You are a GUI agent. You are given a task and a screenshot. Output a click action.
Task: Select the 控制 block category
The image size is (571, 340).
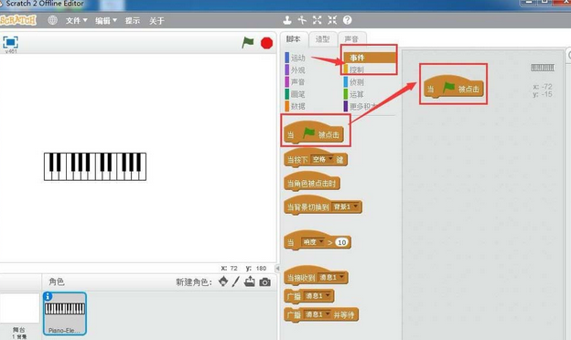[354, 69]
